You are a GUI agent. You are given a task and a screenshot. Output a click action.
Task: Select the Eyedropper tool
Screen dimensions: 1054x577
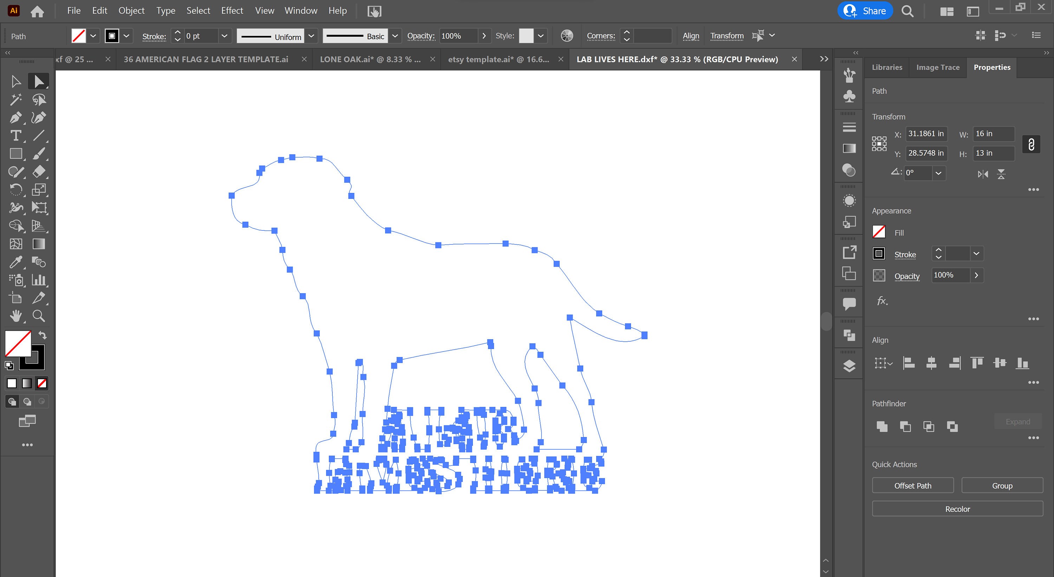[16, 262]
